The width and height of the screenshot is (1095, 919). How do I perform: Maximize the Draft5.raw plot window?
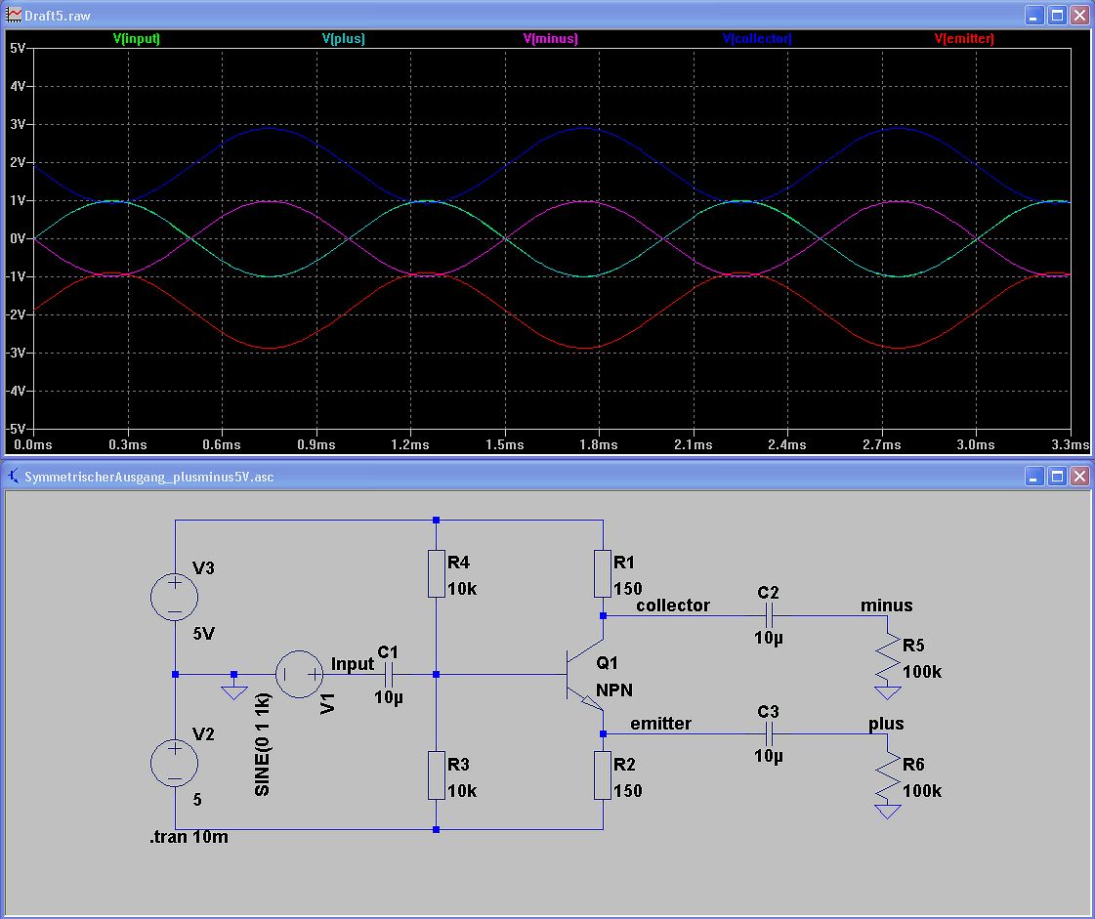[1057, 16]
